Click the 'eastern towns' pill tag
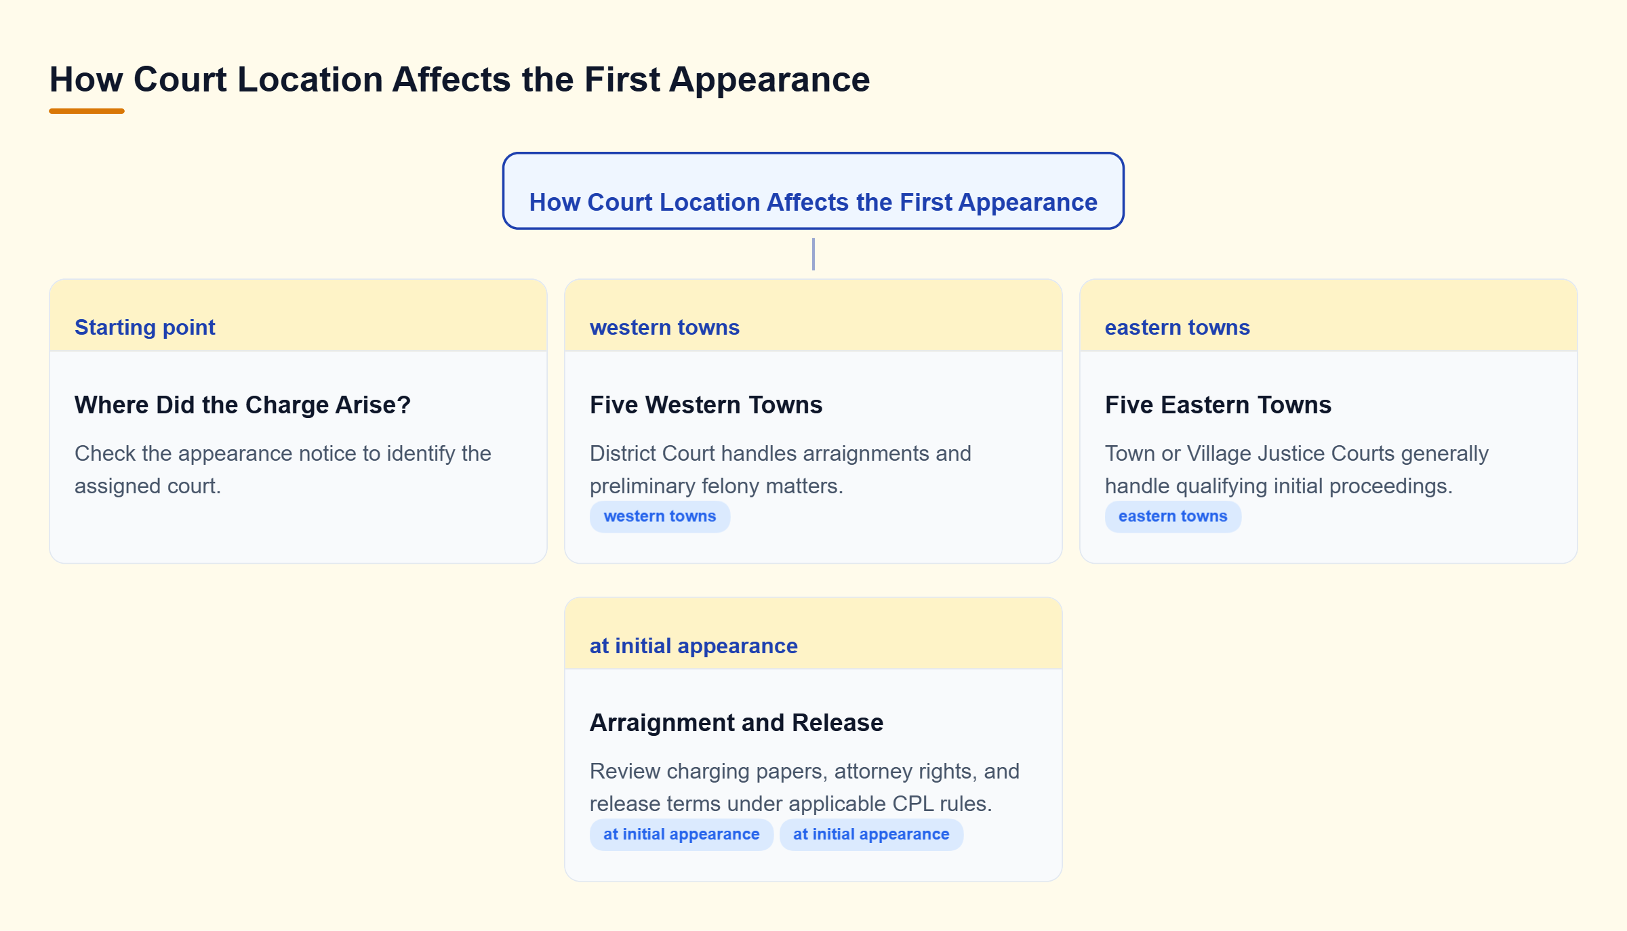 point(1173,516)
